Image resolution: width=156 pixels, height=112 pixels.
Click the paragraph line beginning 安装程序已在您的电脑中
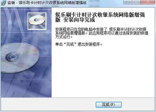[101, 30]
